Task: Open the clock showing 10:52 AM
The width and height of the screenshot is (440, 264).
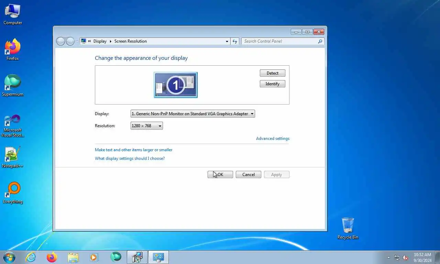Action: pos(422,257)
